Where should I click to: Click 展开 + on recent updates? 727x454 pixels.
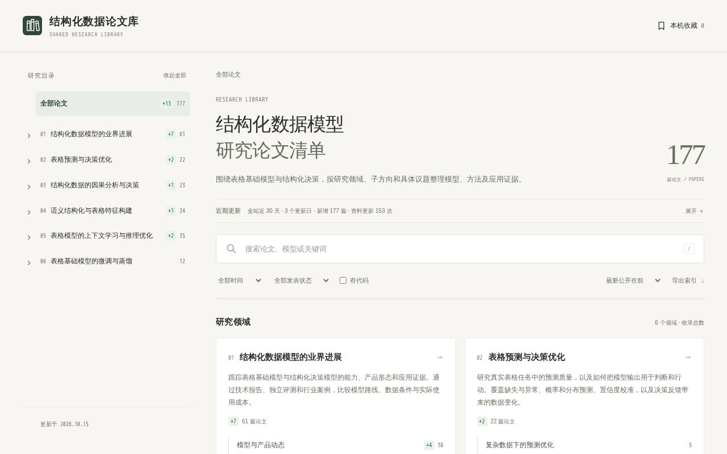click(x=694, y=211)
